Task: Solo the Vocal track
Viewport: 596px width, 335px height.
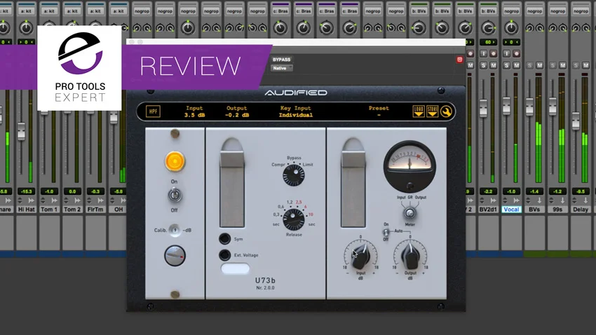Action: click(x=507, y=65)
